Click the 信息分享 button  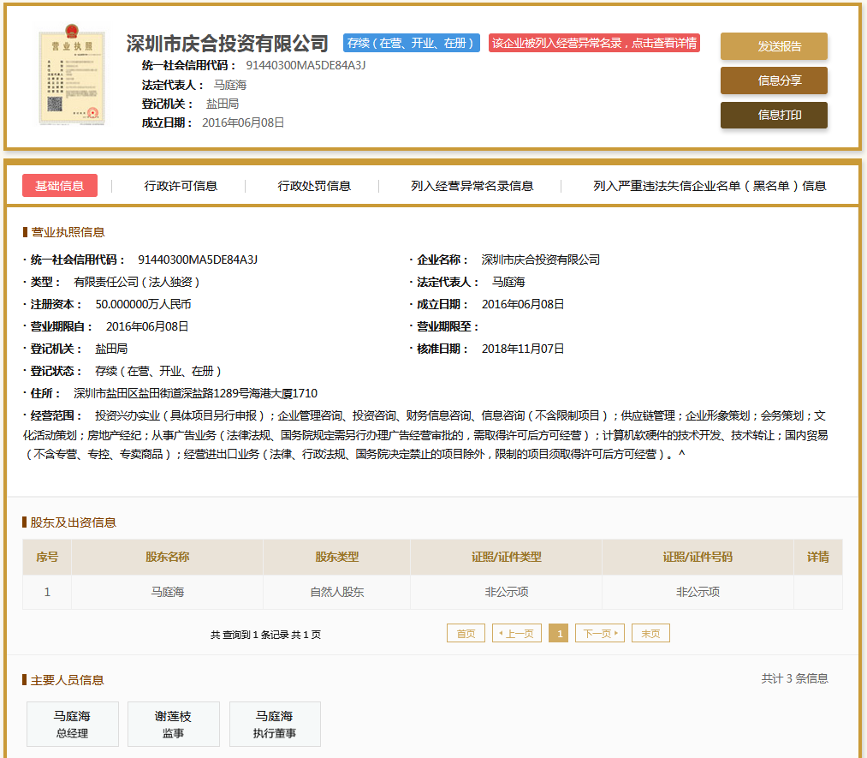tap(774, 81)
